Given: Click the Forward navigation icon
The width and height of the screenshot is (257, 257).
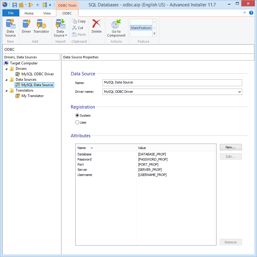Looking at the screenshot, I should point(45,5).
